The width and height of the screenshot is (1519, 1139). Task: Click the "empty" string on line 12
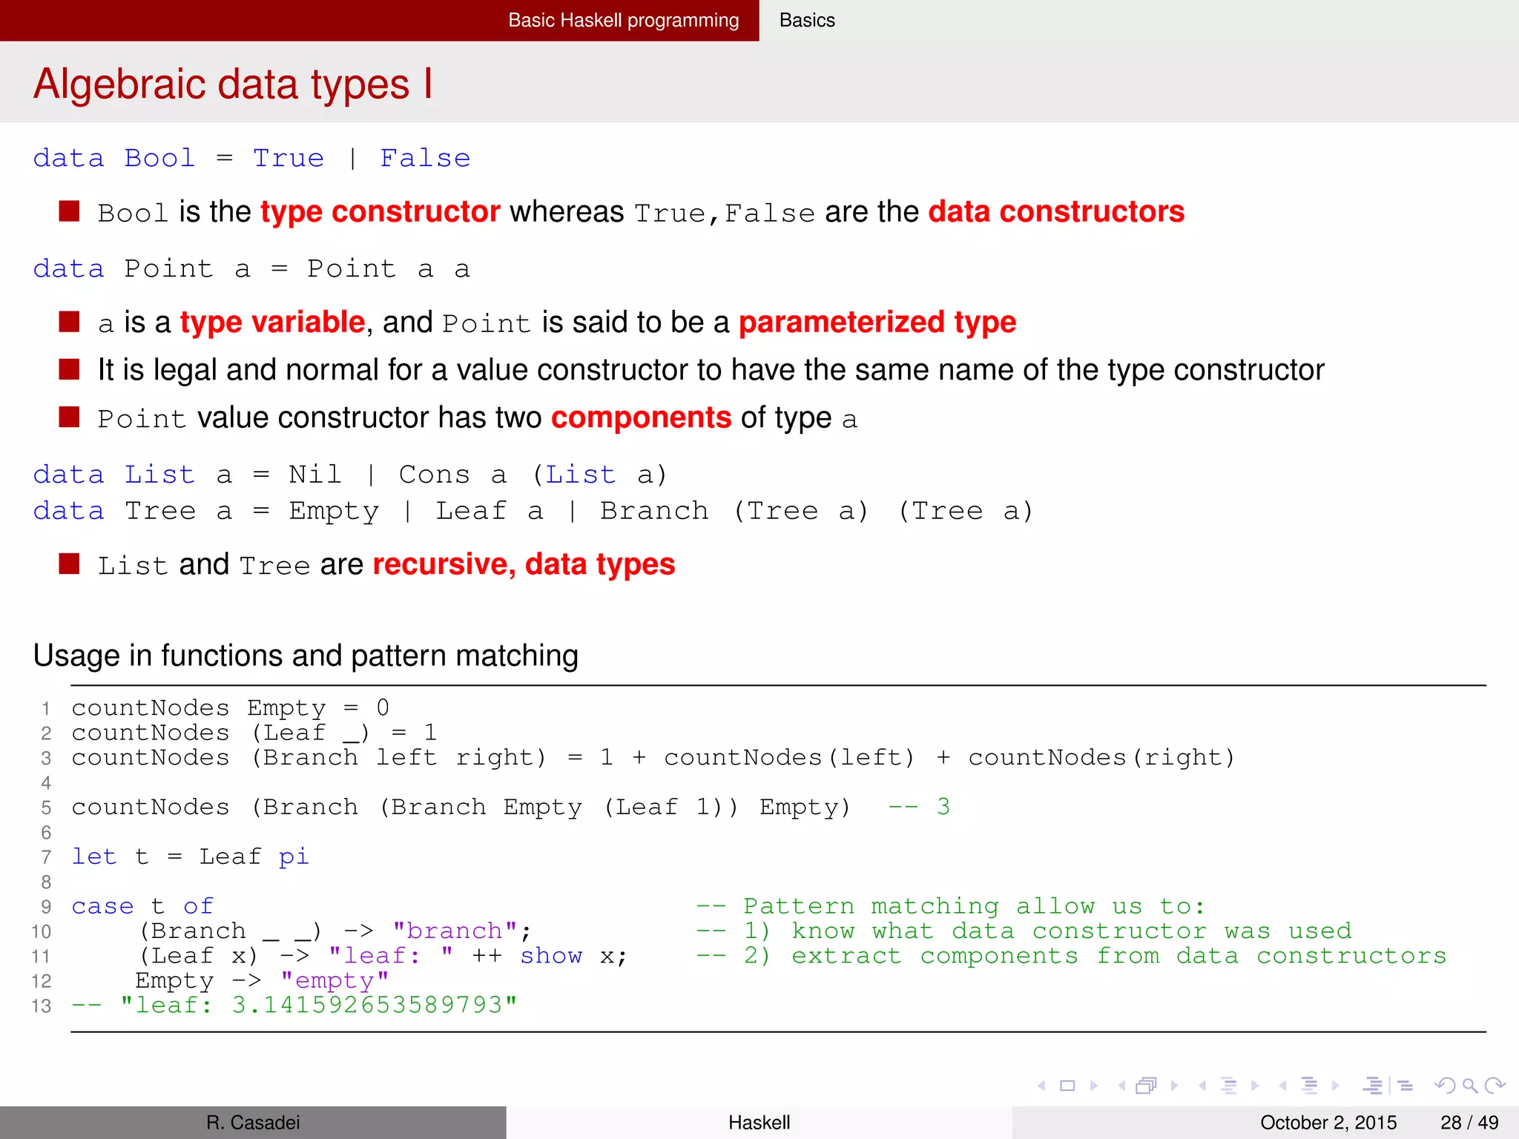pos(335,981)
